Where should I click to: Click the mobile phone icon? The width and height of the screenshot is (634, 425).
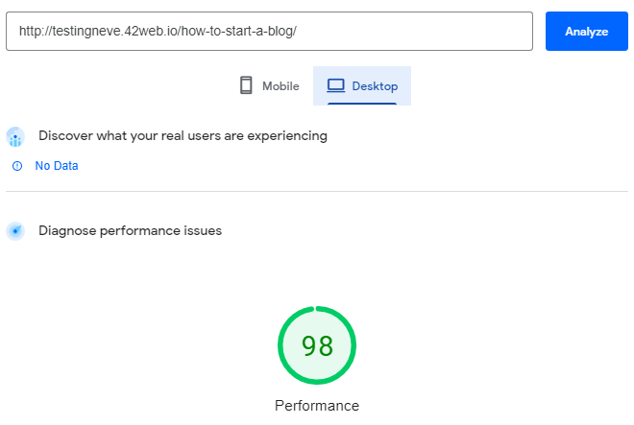(x=246, y=85)
